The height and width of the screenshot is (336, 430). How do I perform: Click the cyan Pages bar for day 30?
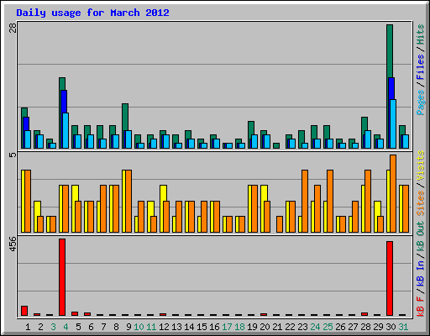[x=393, y=123]
